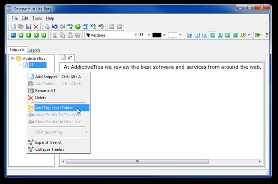Select the AT document tab
The image size is (278, 184).
click(x=67, y=58)
